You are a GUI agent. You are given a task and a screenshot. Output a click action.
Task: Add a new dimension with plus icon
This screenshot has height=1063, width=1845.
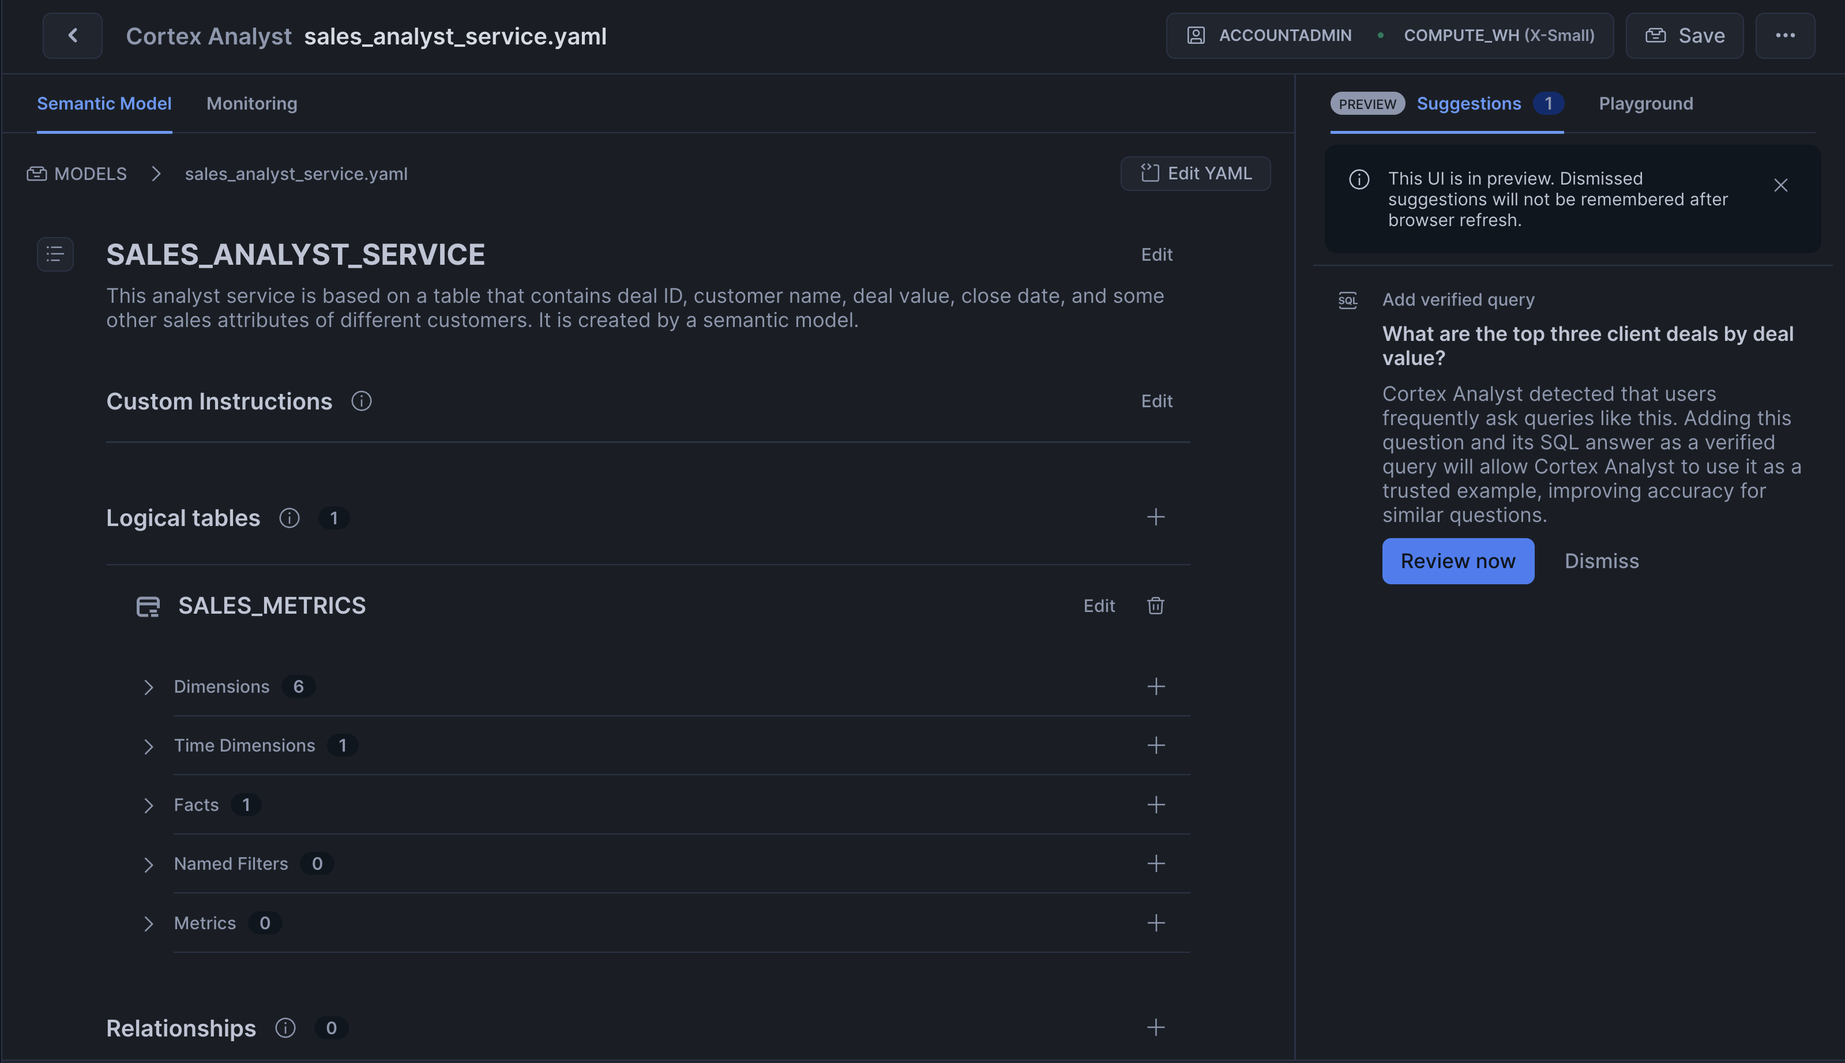click(1155, 686)
